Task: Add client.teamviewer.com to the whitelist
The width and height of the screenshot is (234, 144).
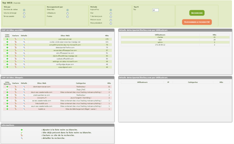Action: [x=7, y=87]
